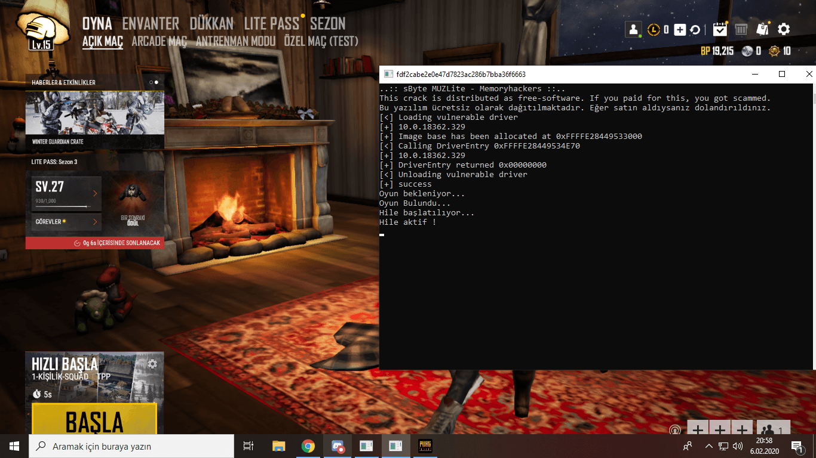Viewport: 816px width, 458px height.
Task: Launch File Explorer from the taskbar
Action: point(279,446)
